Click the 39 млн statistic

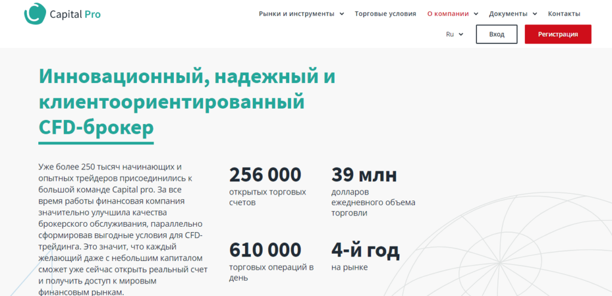point(364,174)
